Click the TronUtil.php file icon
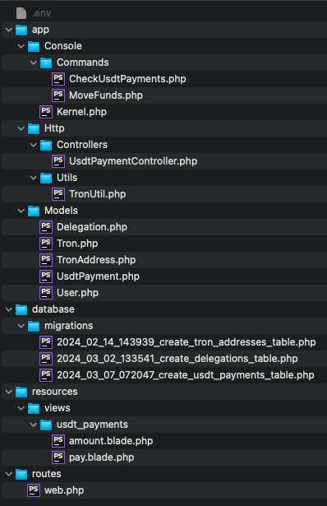 [58, 194]
